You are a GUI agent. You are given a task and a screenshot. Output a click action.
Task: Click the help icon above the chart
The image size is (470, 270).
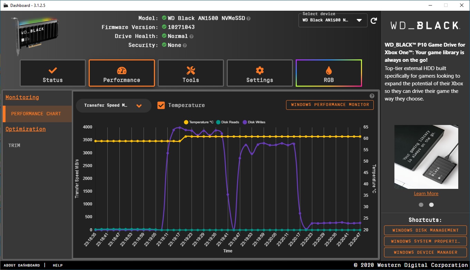pyautogui.click(x=372, y=96)
